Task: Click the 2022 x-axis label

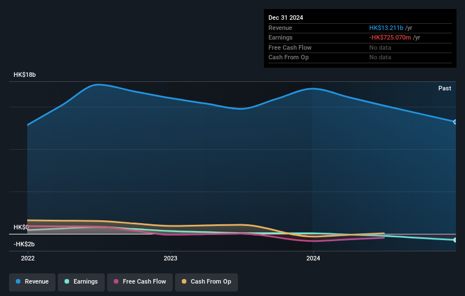Action: (x=28, y=259)
